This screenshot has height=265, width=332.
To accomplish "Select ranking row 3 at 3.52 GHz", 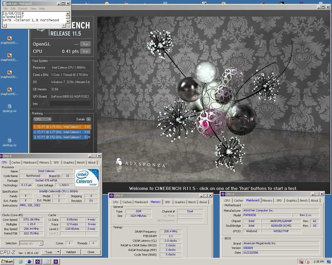I will [x=62, y=137].
